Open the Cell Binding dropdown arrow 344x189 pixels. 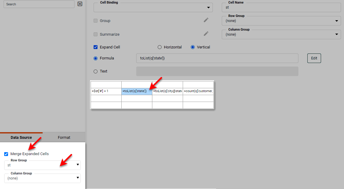[x=208, y=7]
